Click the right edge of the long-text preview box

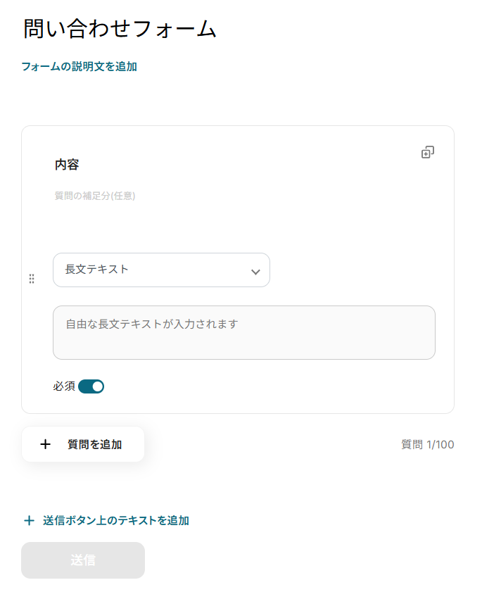[429, 333]
